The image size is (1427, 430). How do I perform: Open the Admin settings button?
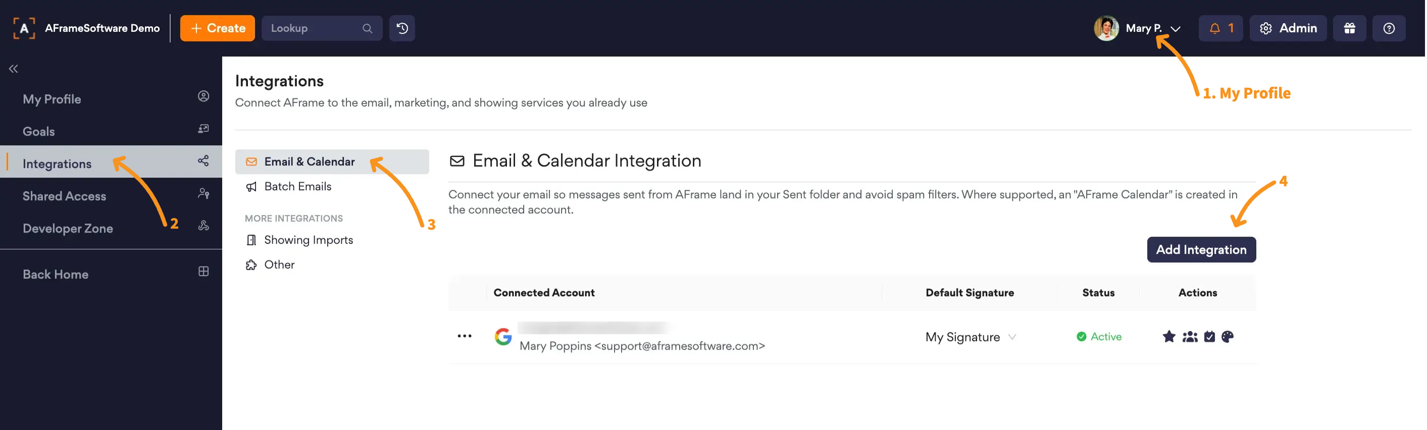1288,28
